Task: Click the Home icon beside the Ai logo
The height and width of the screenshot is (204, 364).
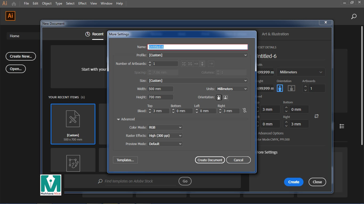Action: coord(14,4)
